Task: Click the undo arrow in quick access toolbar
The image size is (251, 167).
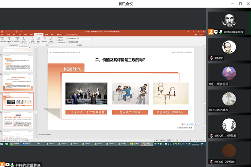Action: pos(6,32)
